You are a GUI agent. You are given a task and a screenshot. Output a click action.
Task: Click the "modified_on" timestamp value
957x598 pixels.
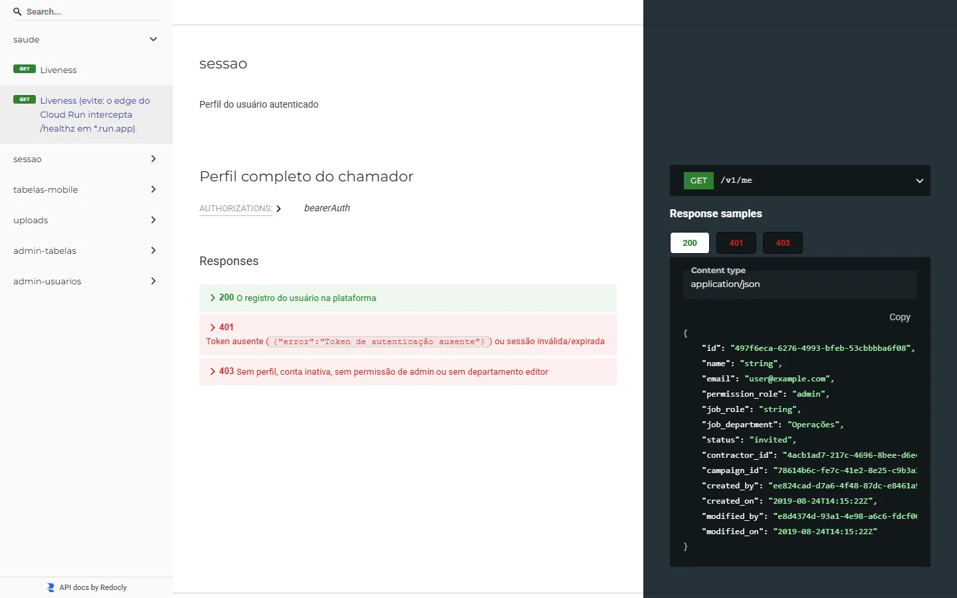825,532
